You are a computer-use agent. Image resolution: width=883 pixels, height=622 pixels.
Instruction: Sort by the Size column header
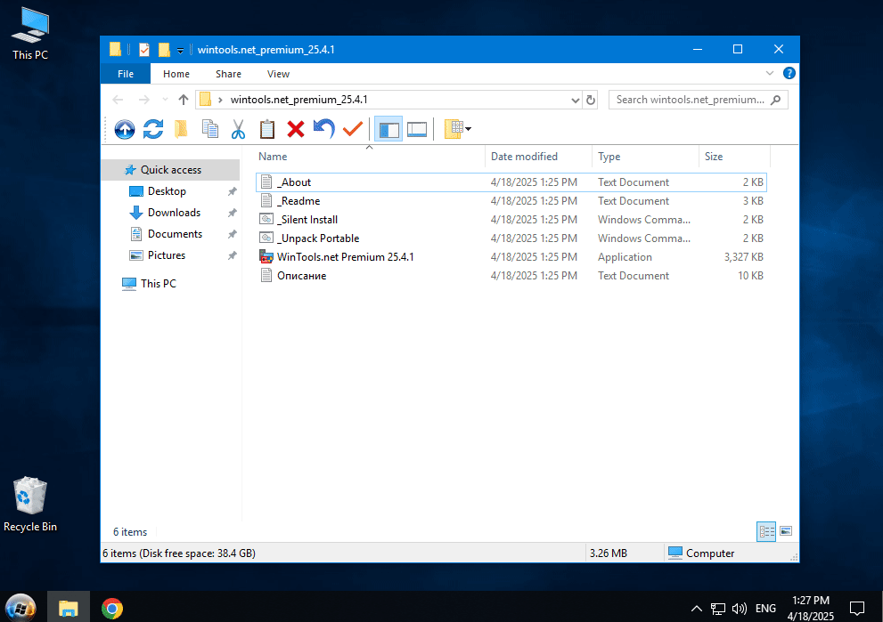tap(734, 157)
